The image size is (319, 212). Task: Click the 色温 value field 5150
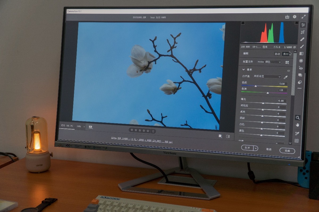tap(283, 83)
